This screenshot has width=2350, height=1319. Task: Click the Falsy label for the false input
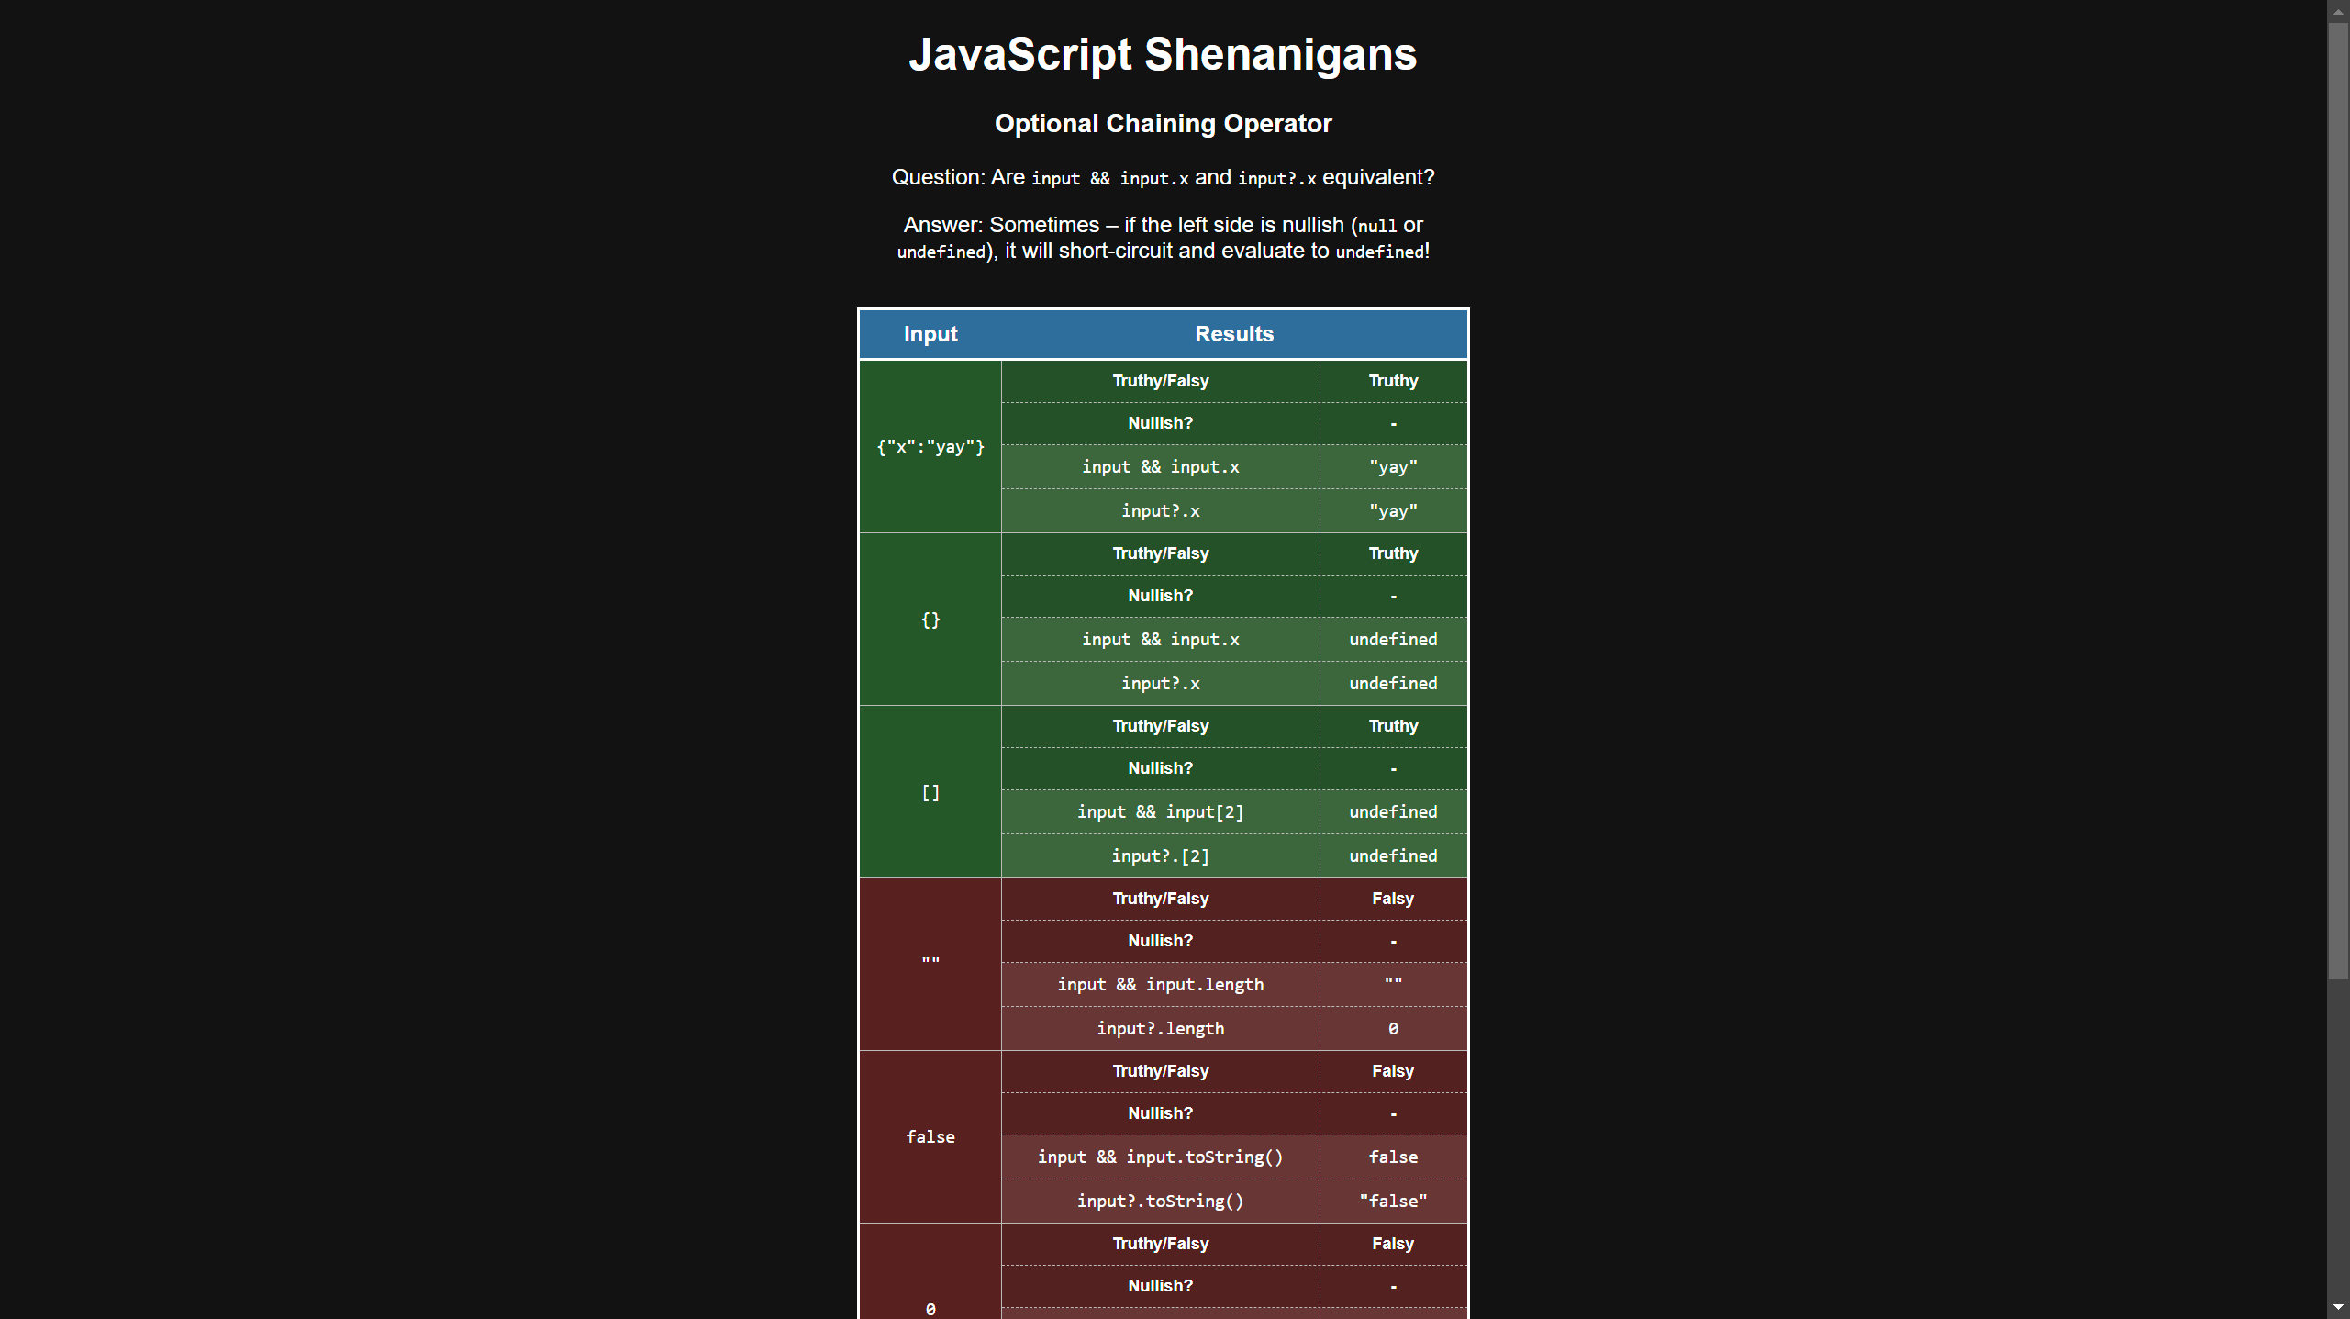(1392, 1070)
